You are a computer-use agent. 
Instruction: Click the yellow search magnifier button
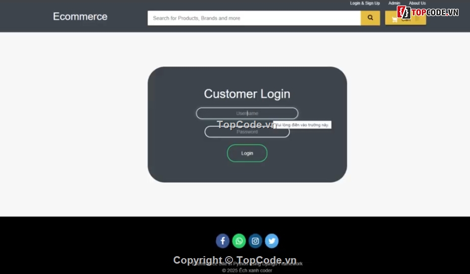(x=370, y=18)
